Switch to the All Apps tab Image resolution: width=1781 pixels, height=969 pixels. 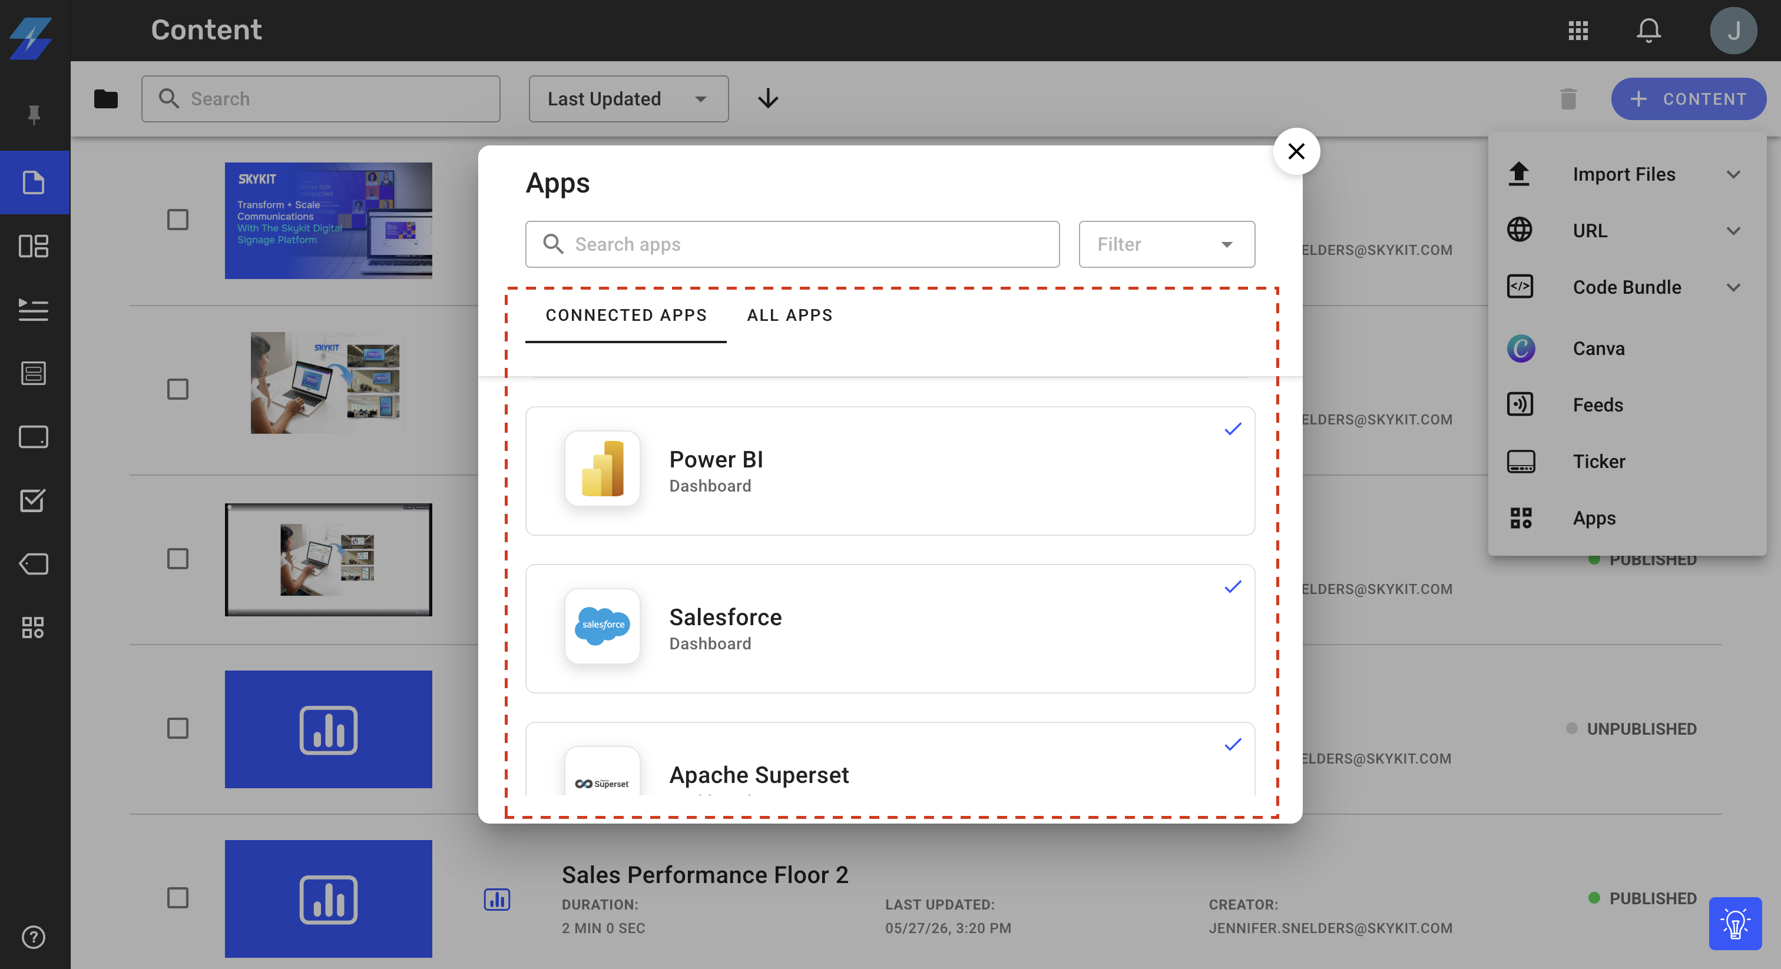click(x=790, y=315)
